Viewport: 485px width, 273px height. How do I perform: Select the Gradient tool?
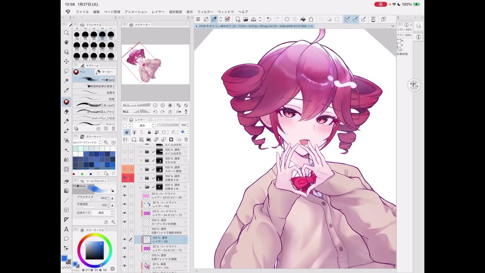[x=67, y=191]
